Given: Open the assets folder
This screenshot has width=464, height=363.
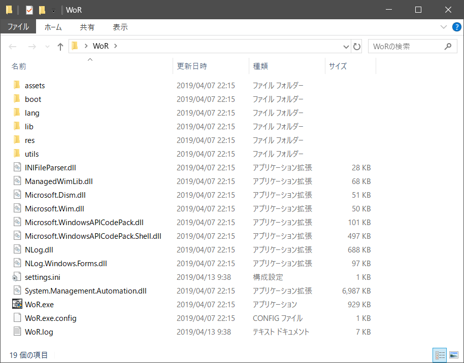Looking at the screenshot, I should pyautogui.click(x=35, y=85).
